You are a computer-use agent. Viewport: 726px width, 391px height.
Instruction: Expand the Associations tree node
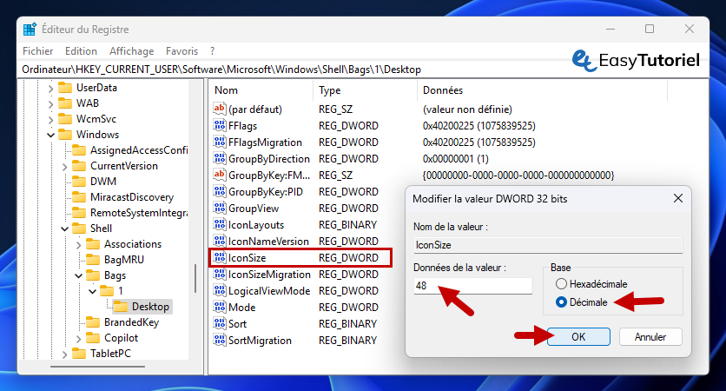[x=79, y=245]
